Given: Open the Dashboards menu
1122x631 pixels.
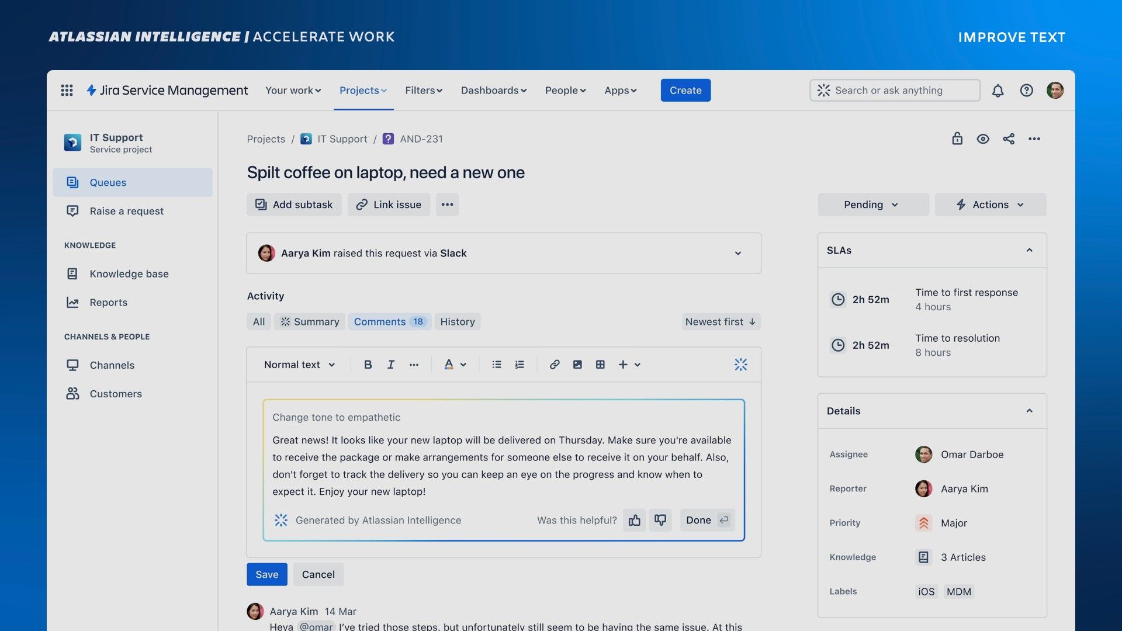Looking at the screenshot, I should [493, 91].
